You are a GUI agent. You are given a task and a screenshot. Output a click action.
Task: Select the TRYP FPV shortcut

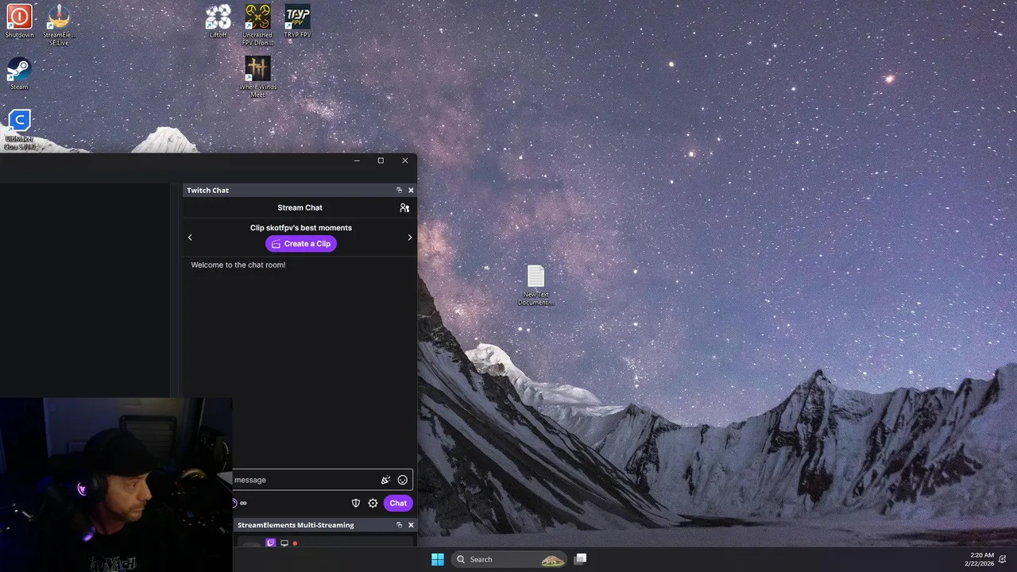[297, 21]
